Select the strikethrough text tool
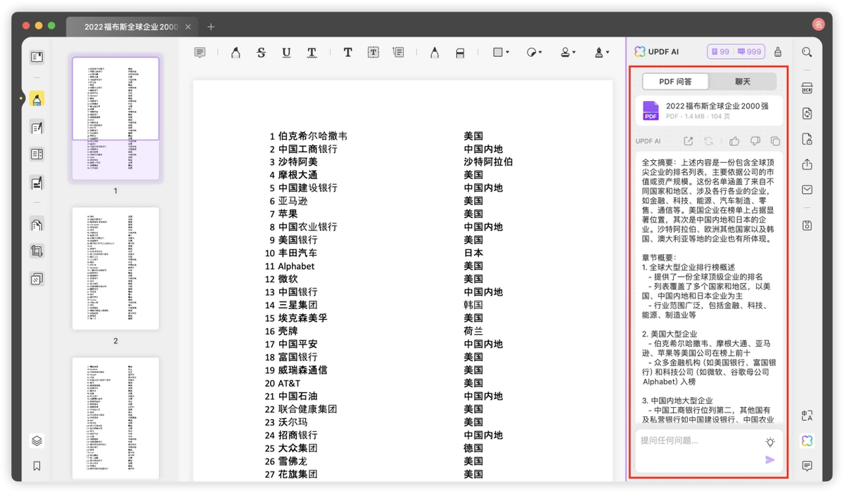Image resolution: width=844 pixels, height=493 pixels. [261, 53]
